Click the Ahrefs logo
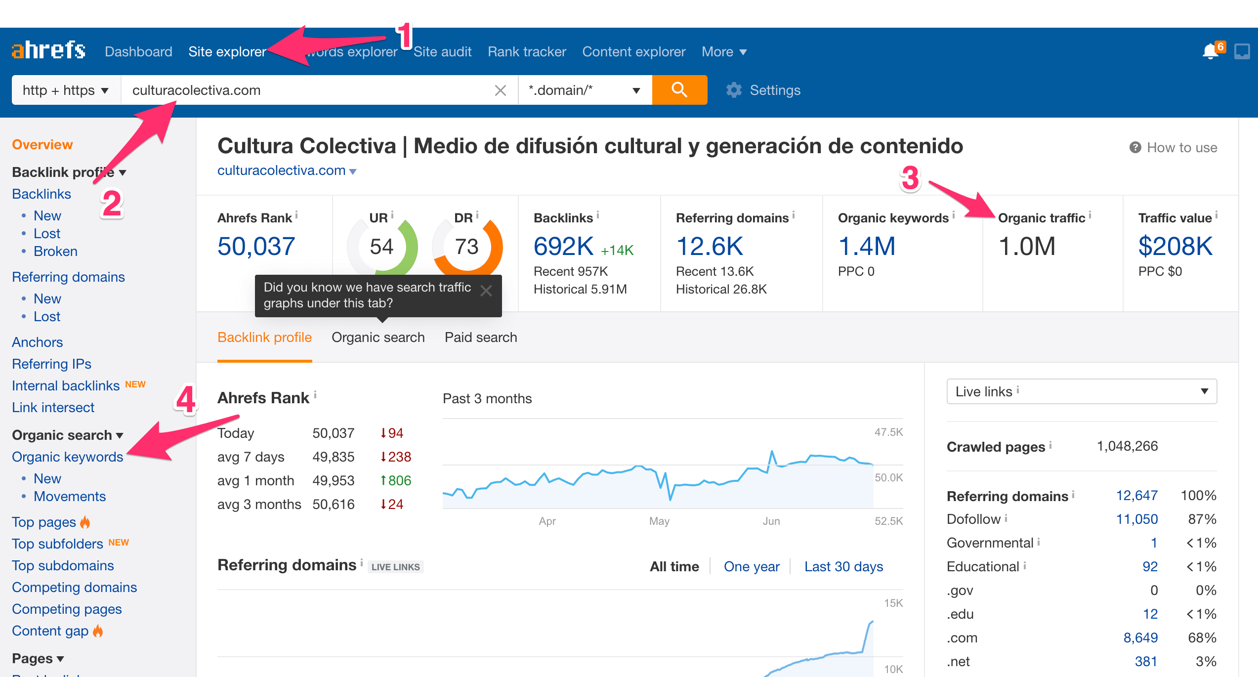This screenshot has width=1258, height=677. tap(48, 50)
